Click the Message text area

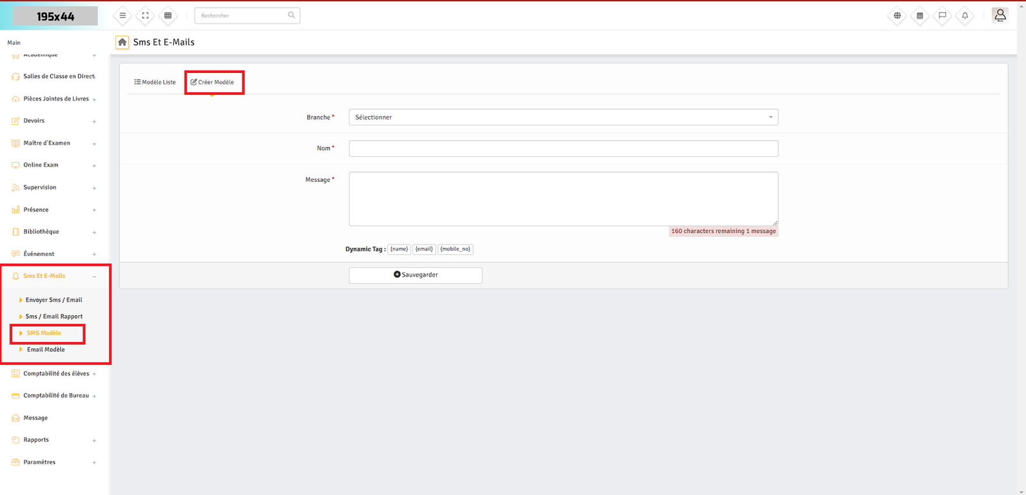tap(563, 199)
